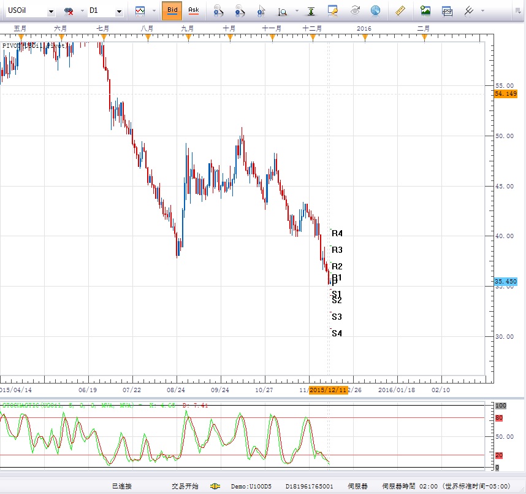
Task: Click the 08/24 date axis label
Action: point(176,390)
